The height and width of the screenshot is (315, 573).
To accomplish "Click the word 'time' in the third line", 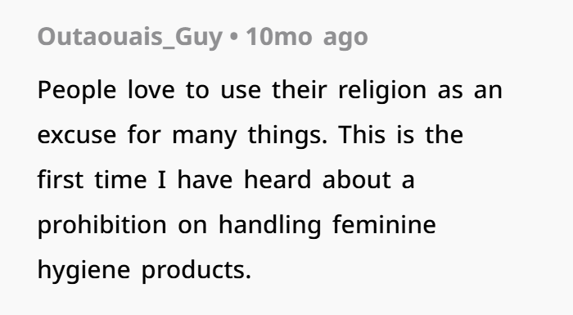I will 120,180.
